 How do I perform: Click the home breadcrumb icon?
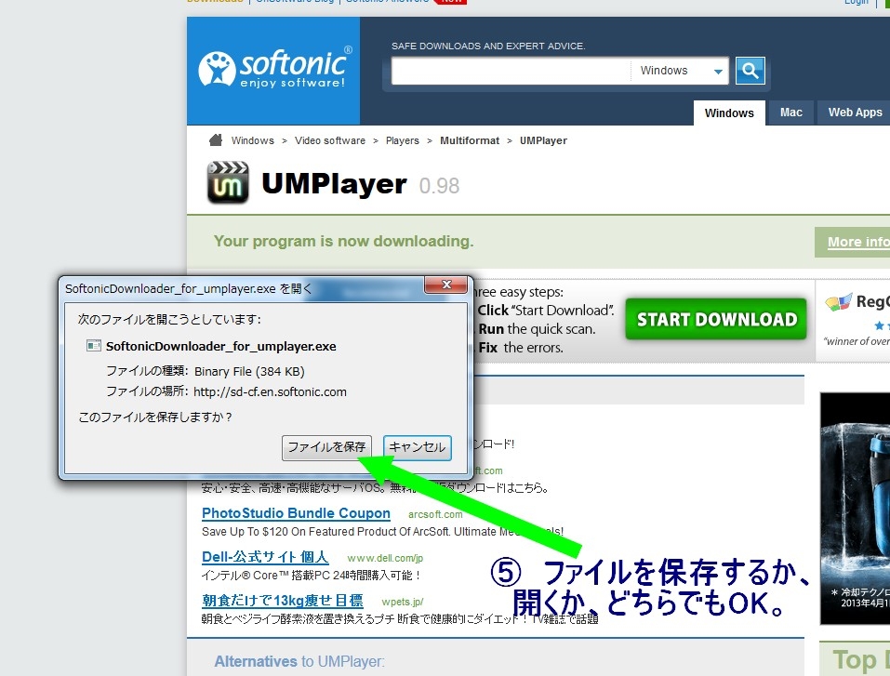coord(216,139)
